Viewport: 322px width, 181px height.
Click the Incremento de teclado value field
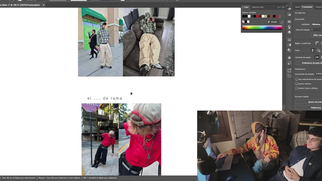tap(319, 74)
